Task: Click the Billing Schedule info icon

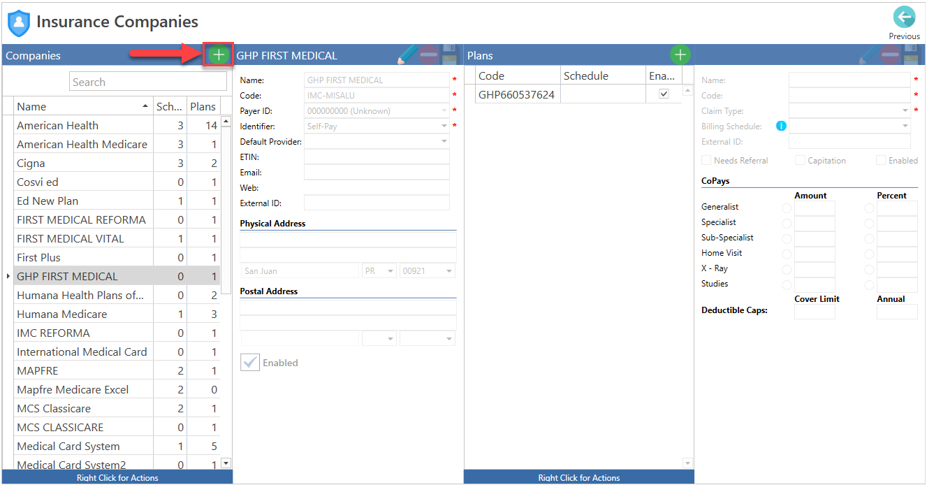Action: [x=781, y=126]
